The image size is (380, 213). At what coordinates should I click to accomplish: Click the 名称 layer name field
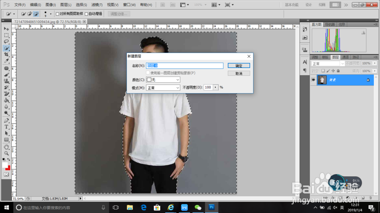point(185,66)
